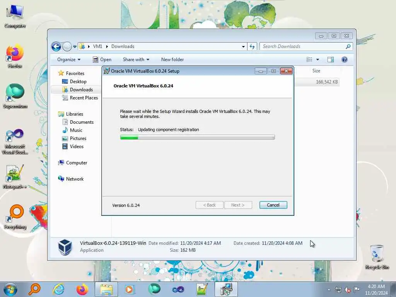
Task: Open Visual Studio from the taskbar
Action: pos(178,289)
